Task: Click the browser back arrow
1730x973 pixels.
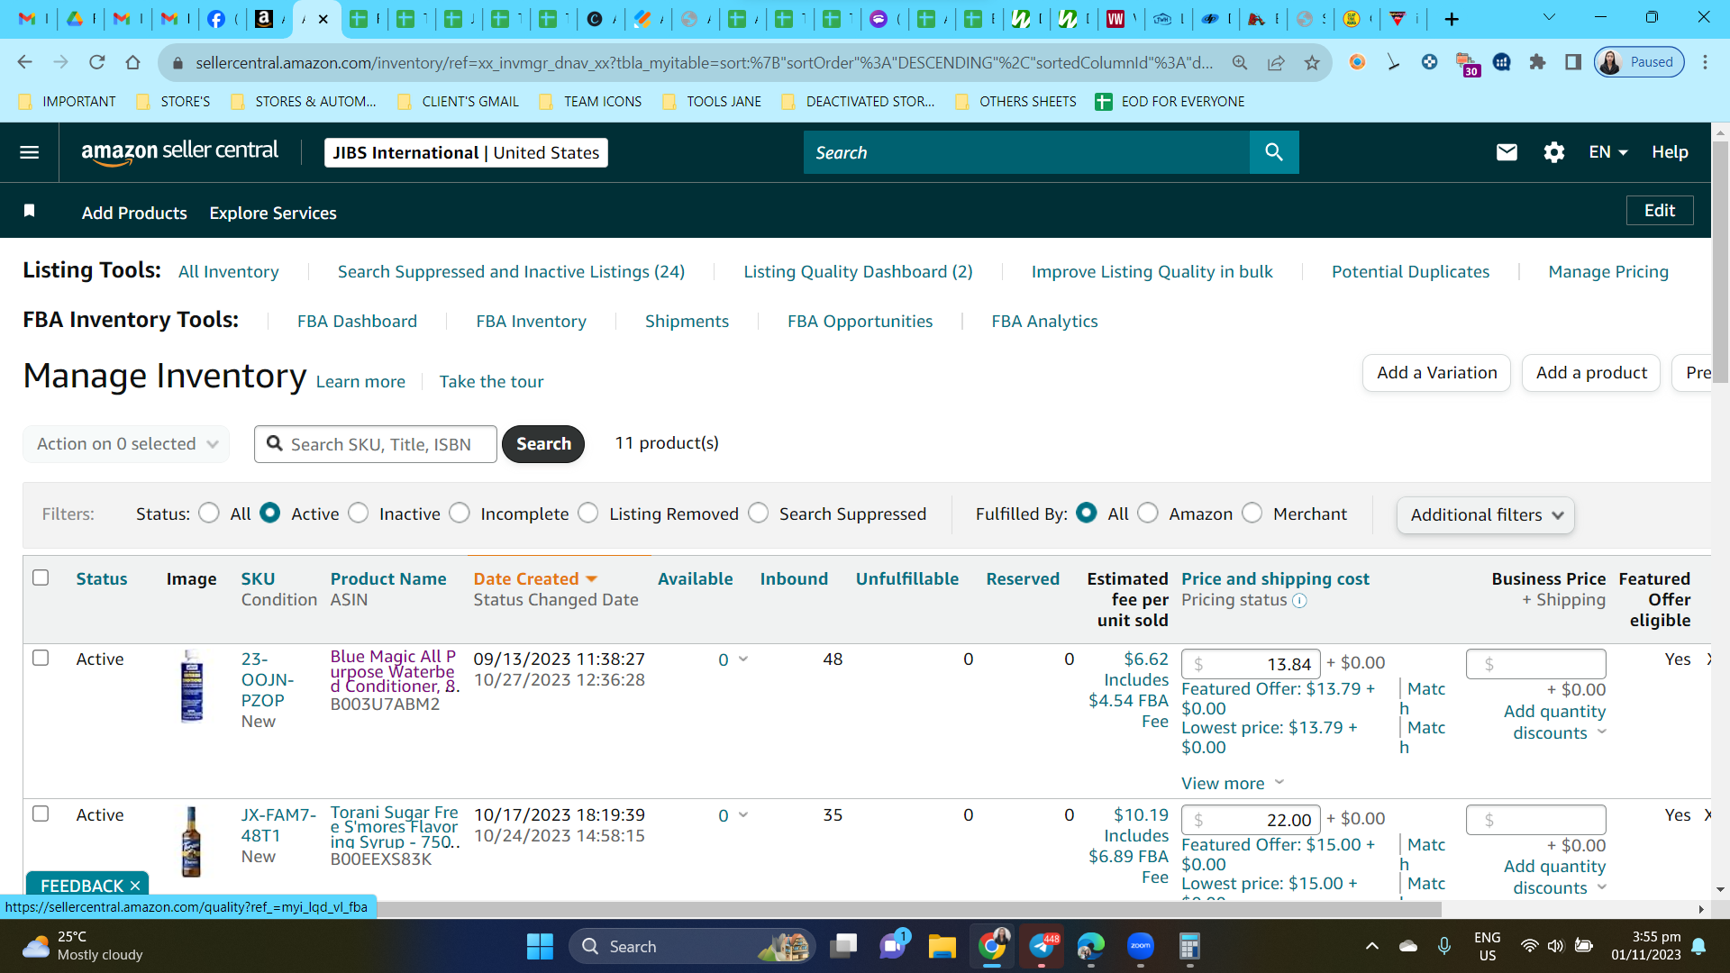Action: 24,62
